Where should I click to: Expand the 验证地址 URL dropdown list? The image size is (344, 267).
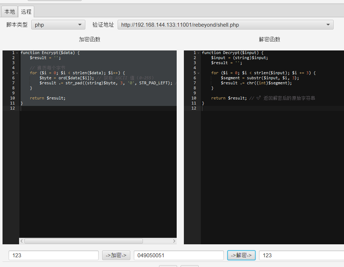tap(327, 25)
